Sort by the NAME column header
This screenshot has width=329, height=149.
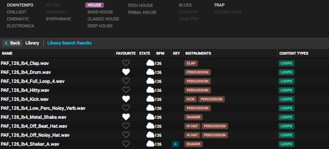point(7,53)
